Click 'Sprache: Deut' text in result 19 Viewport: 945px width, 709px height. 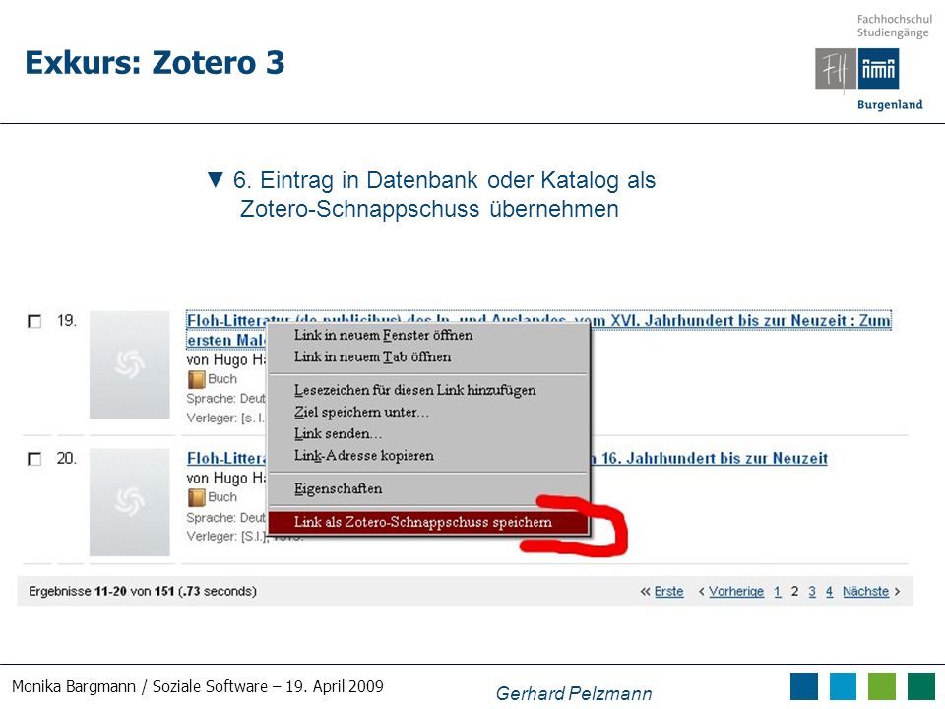(x=226, y=399)
